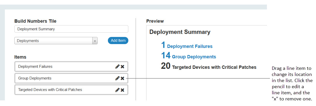Click the Build Numbers Tile label
316x106 pixels.
[35, 21]
